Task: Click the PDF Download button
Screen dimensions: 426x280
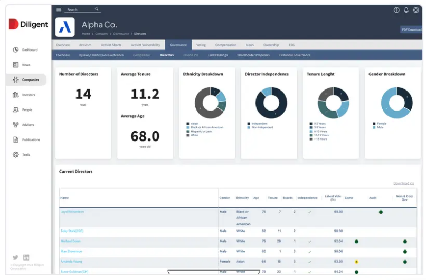Action: (411, 29)
